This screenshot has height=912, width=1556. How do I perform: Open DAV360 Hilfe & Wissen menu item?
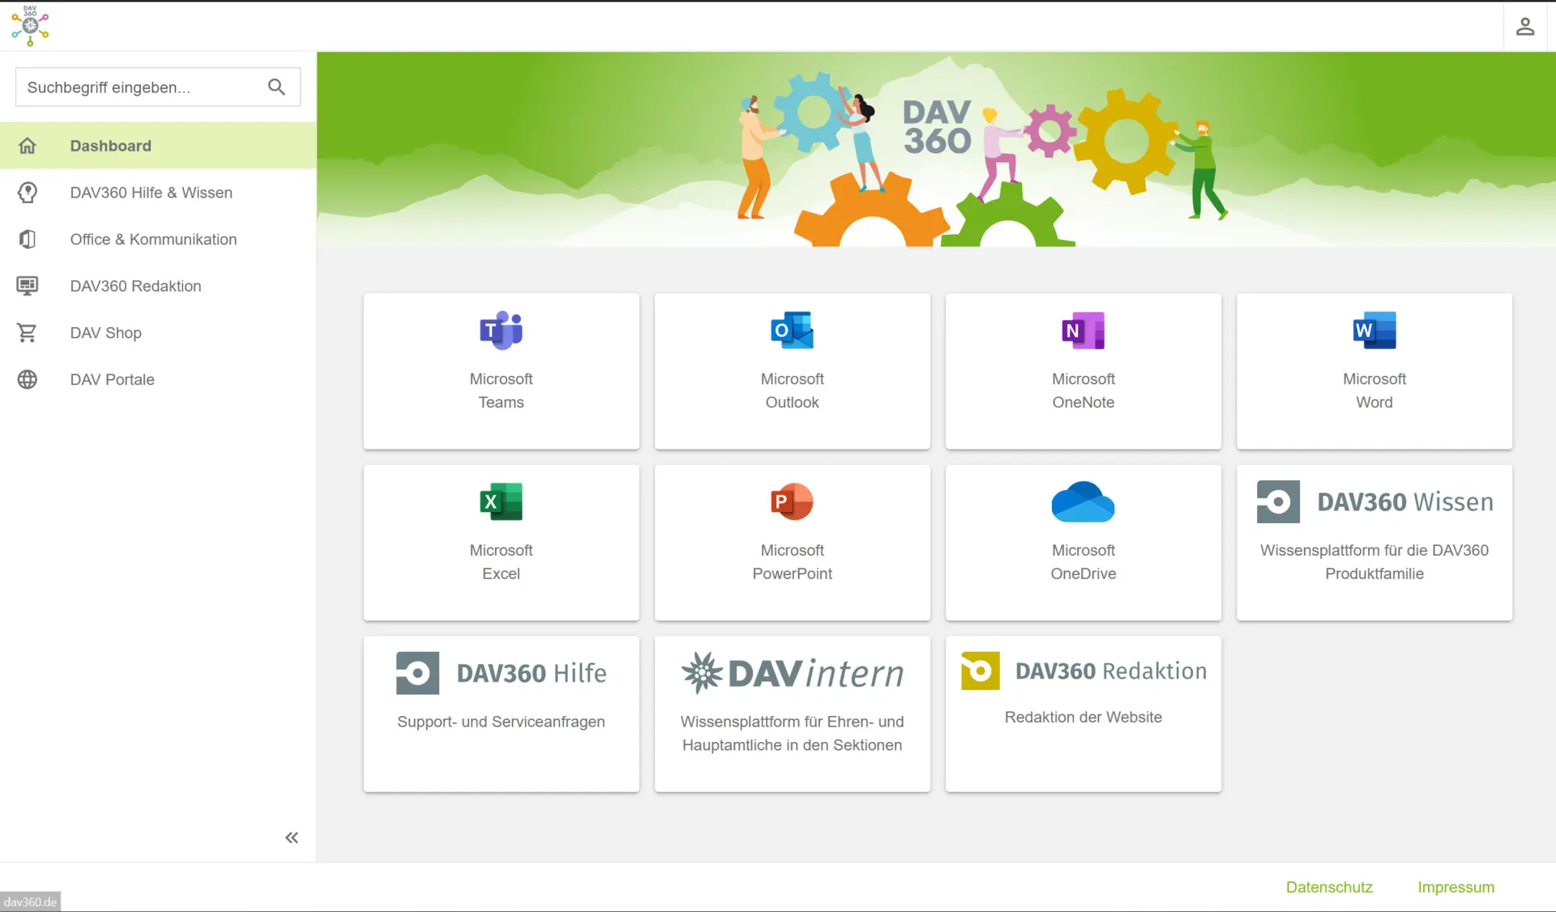click(x=151, y=193)
